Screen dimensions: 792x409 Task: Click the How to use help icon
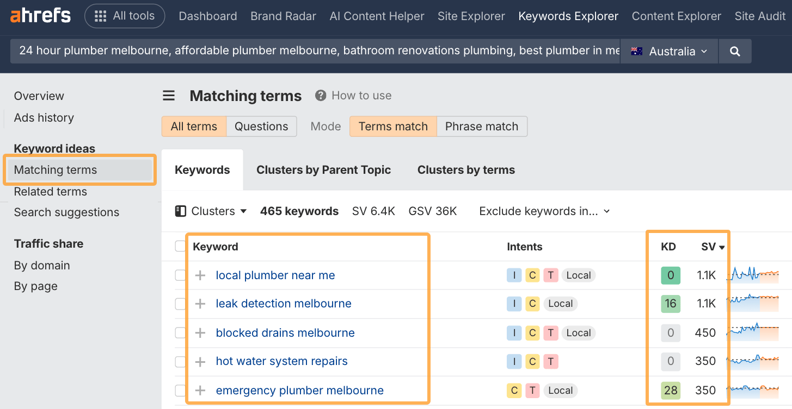click(321, 96)
